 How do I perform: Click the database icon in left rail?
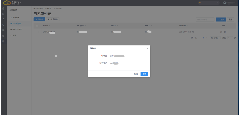tap(3, 36)
